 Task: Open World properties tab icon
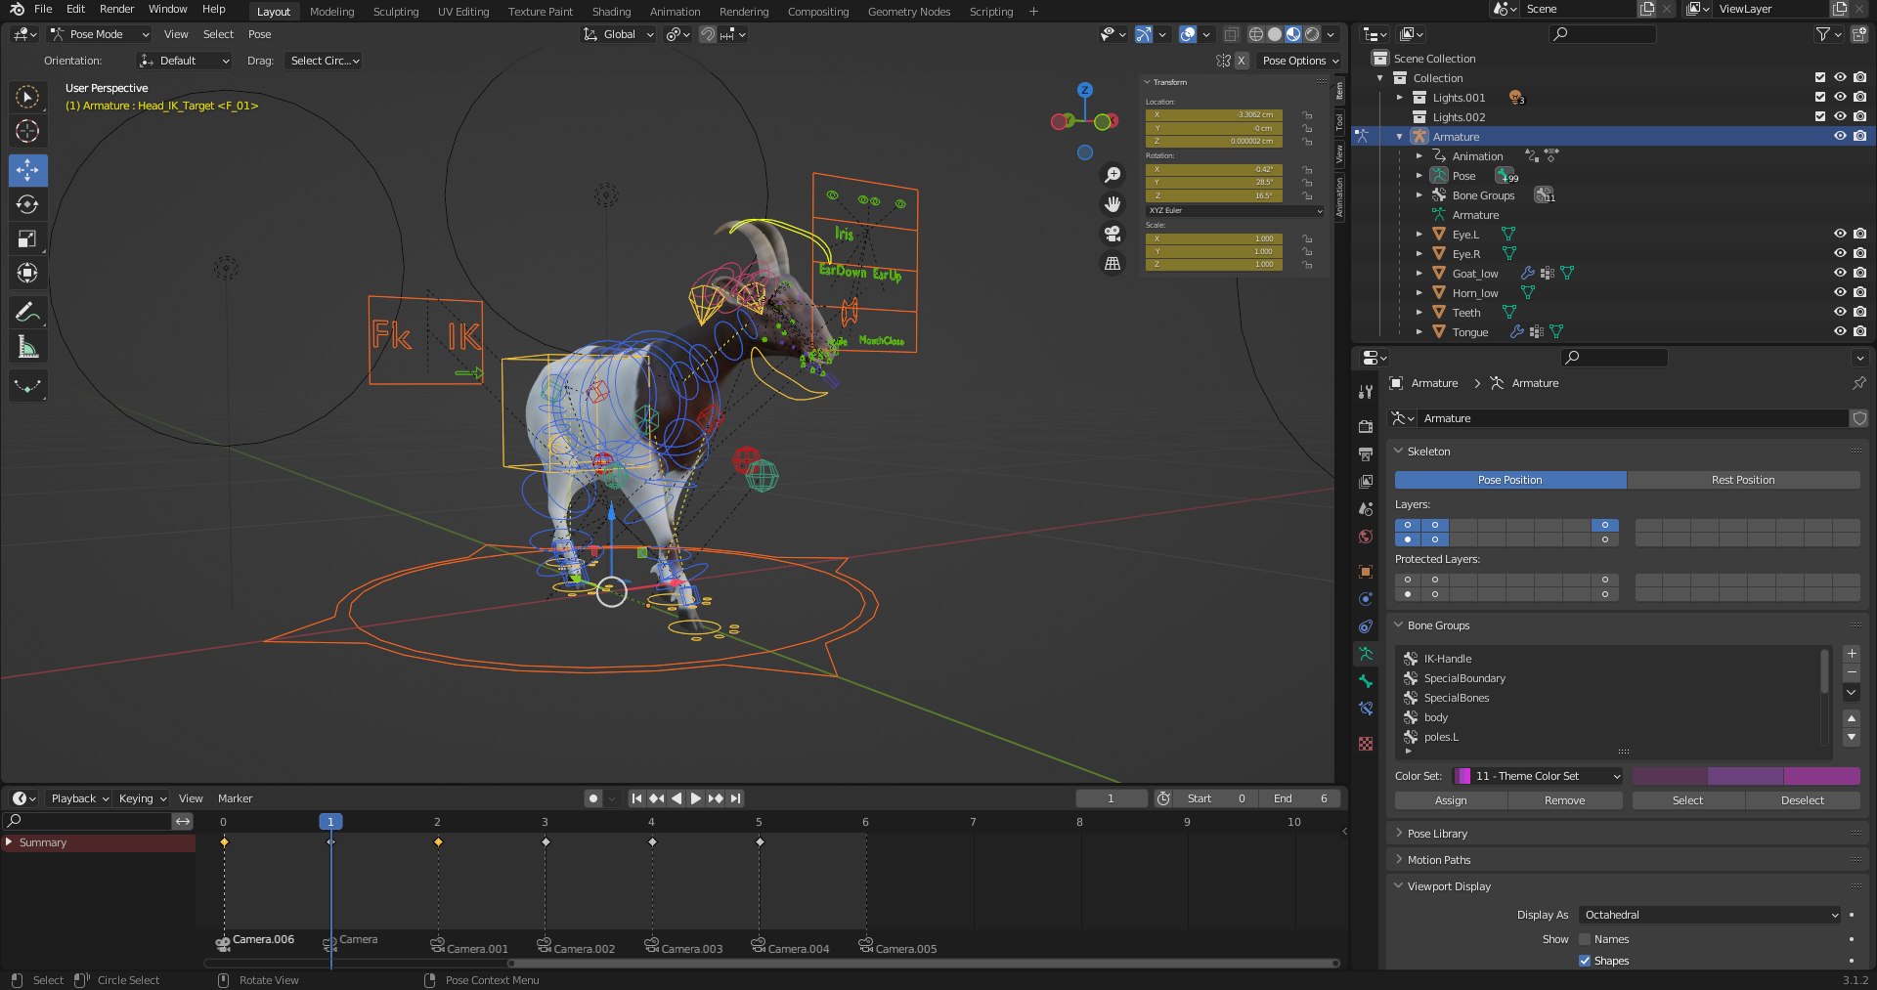point(1366,537)
